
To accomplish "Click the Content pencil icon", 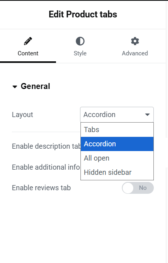I will pyautogui.click(x=28, y=41).
